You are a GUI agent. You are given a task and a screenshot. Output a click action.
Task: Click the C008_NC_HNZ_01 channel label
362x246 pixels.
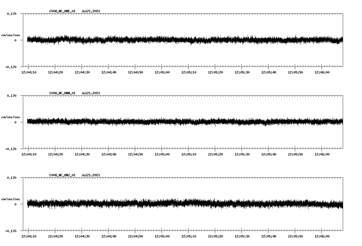point(62,175)
